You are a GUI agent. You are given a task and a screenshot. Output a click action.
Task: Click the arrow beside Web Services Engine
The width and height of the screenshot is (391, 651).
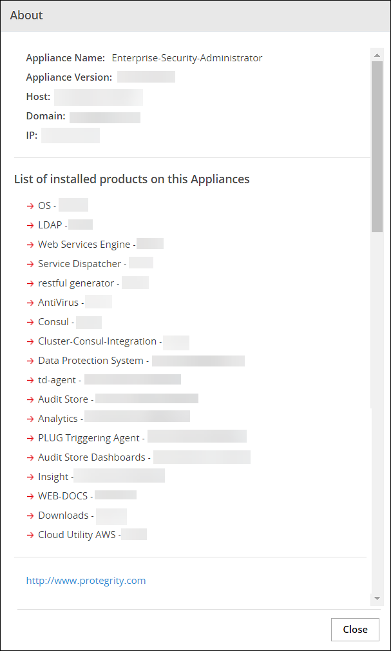[x=30, y=245]
